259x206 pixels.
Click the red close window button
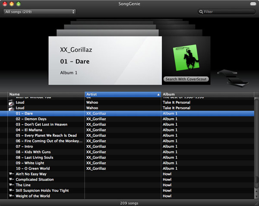(x=5, y=4)
